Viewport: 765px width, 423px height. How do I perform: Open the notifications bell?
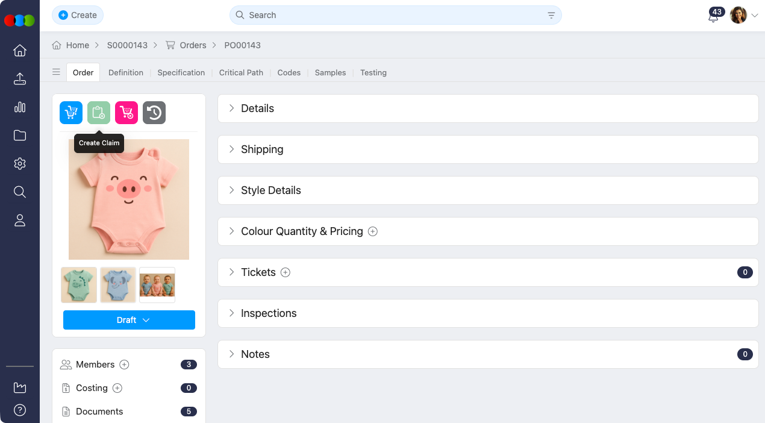(x=713, y=16)
